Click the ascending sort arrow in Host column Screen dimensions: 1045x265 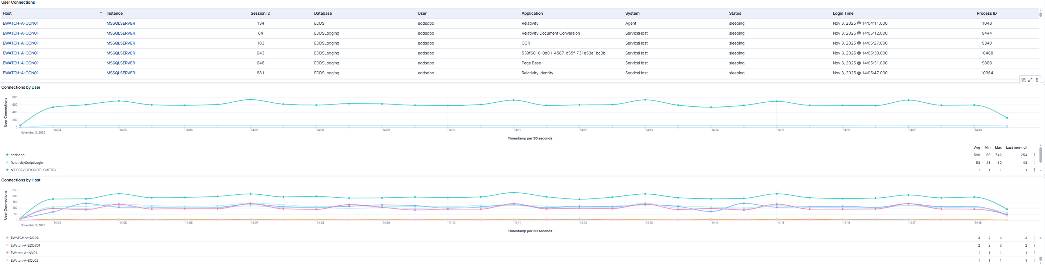point(101,13)
